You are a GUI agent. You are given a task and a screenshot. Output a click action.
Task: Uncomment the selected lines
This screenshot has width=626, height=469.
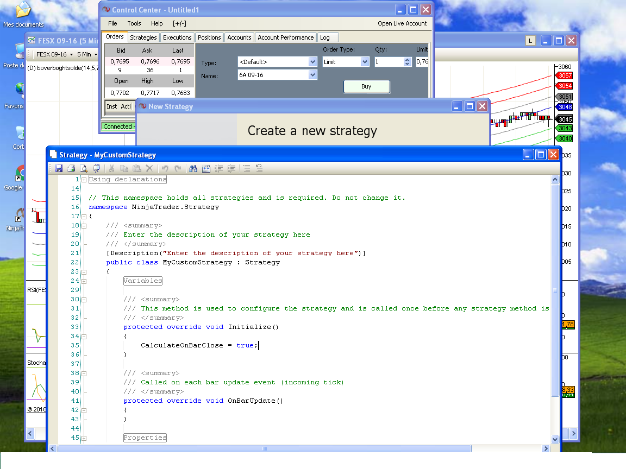click(259, 169)
